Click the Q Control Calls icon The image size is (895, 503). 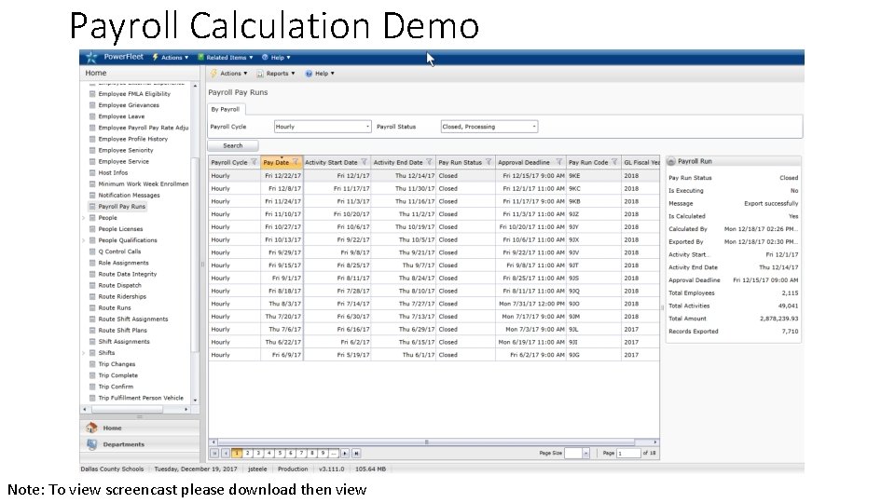tap(92, 251)
